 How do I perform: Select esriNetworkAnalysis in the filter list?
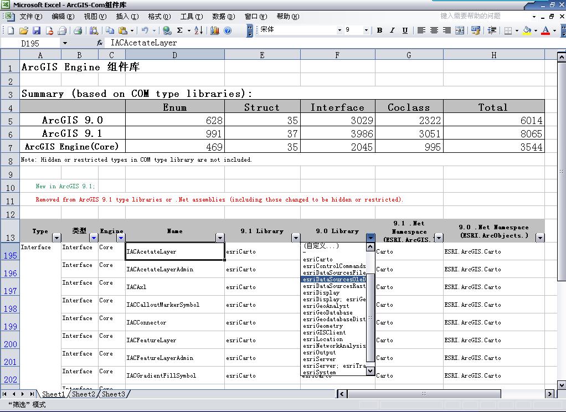pos(333,346)
